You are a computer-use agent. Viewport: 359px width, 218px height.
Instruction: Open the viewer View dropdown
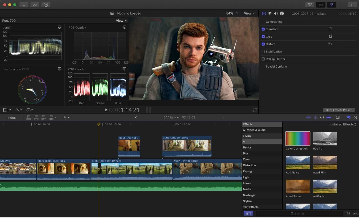click(x=249, y=13)
